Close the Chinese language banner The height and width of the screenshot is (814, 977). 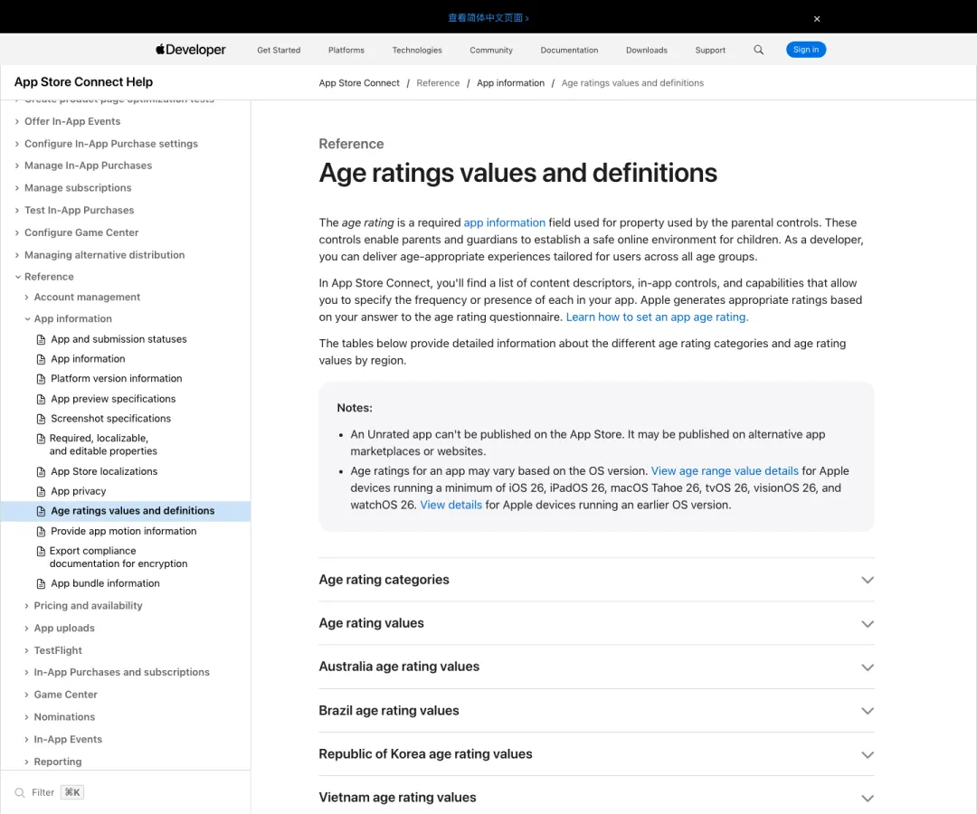click(817, 19)
